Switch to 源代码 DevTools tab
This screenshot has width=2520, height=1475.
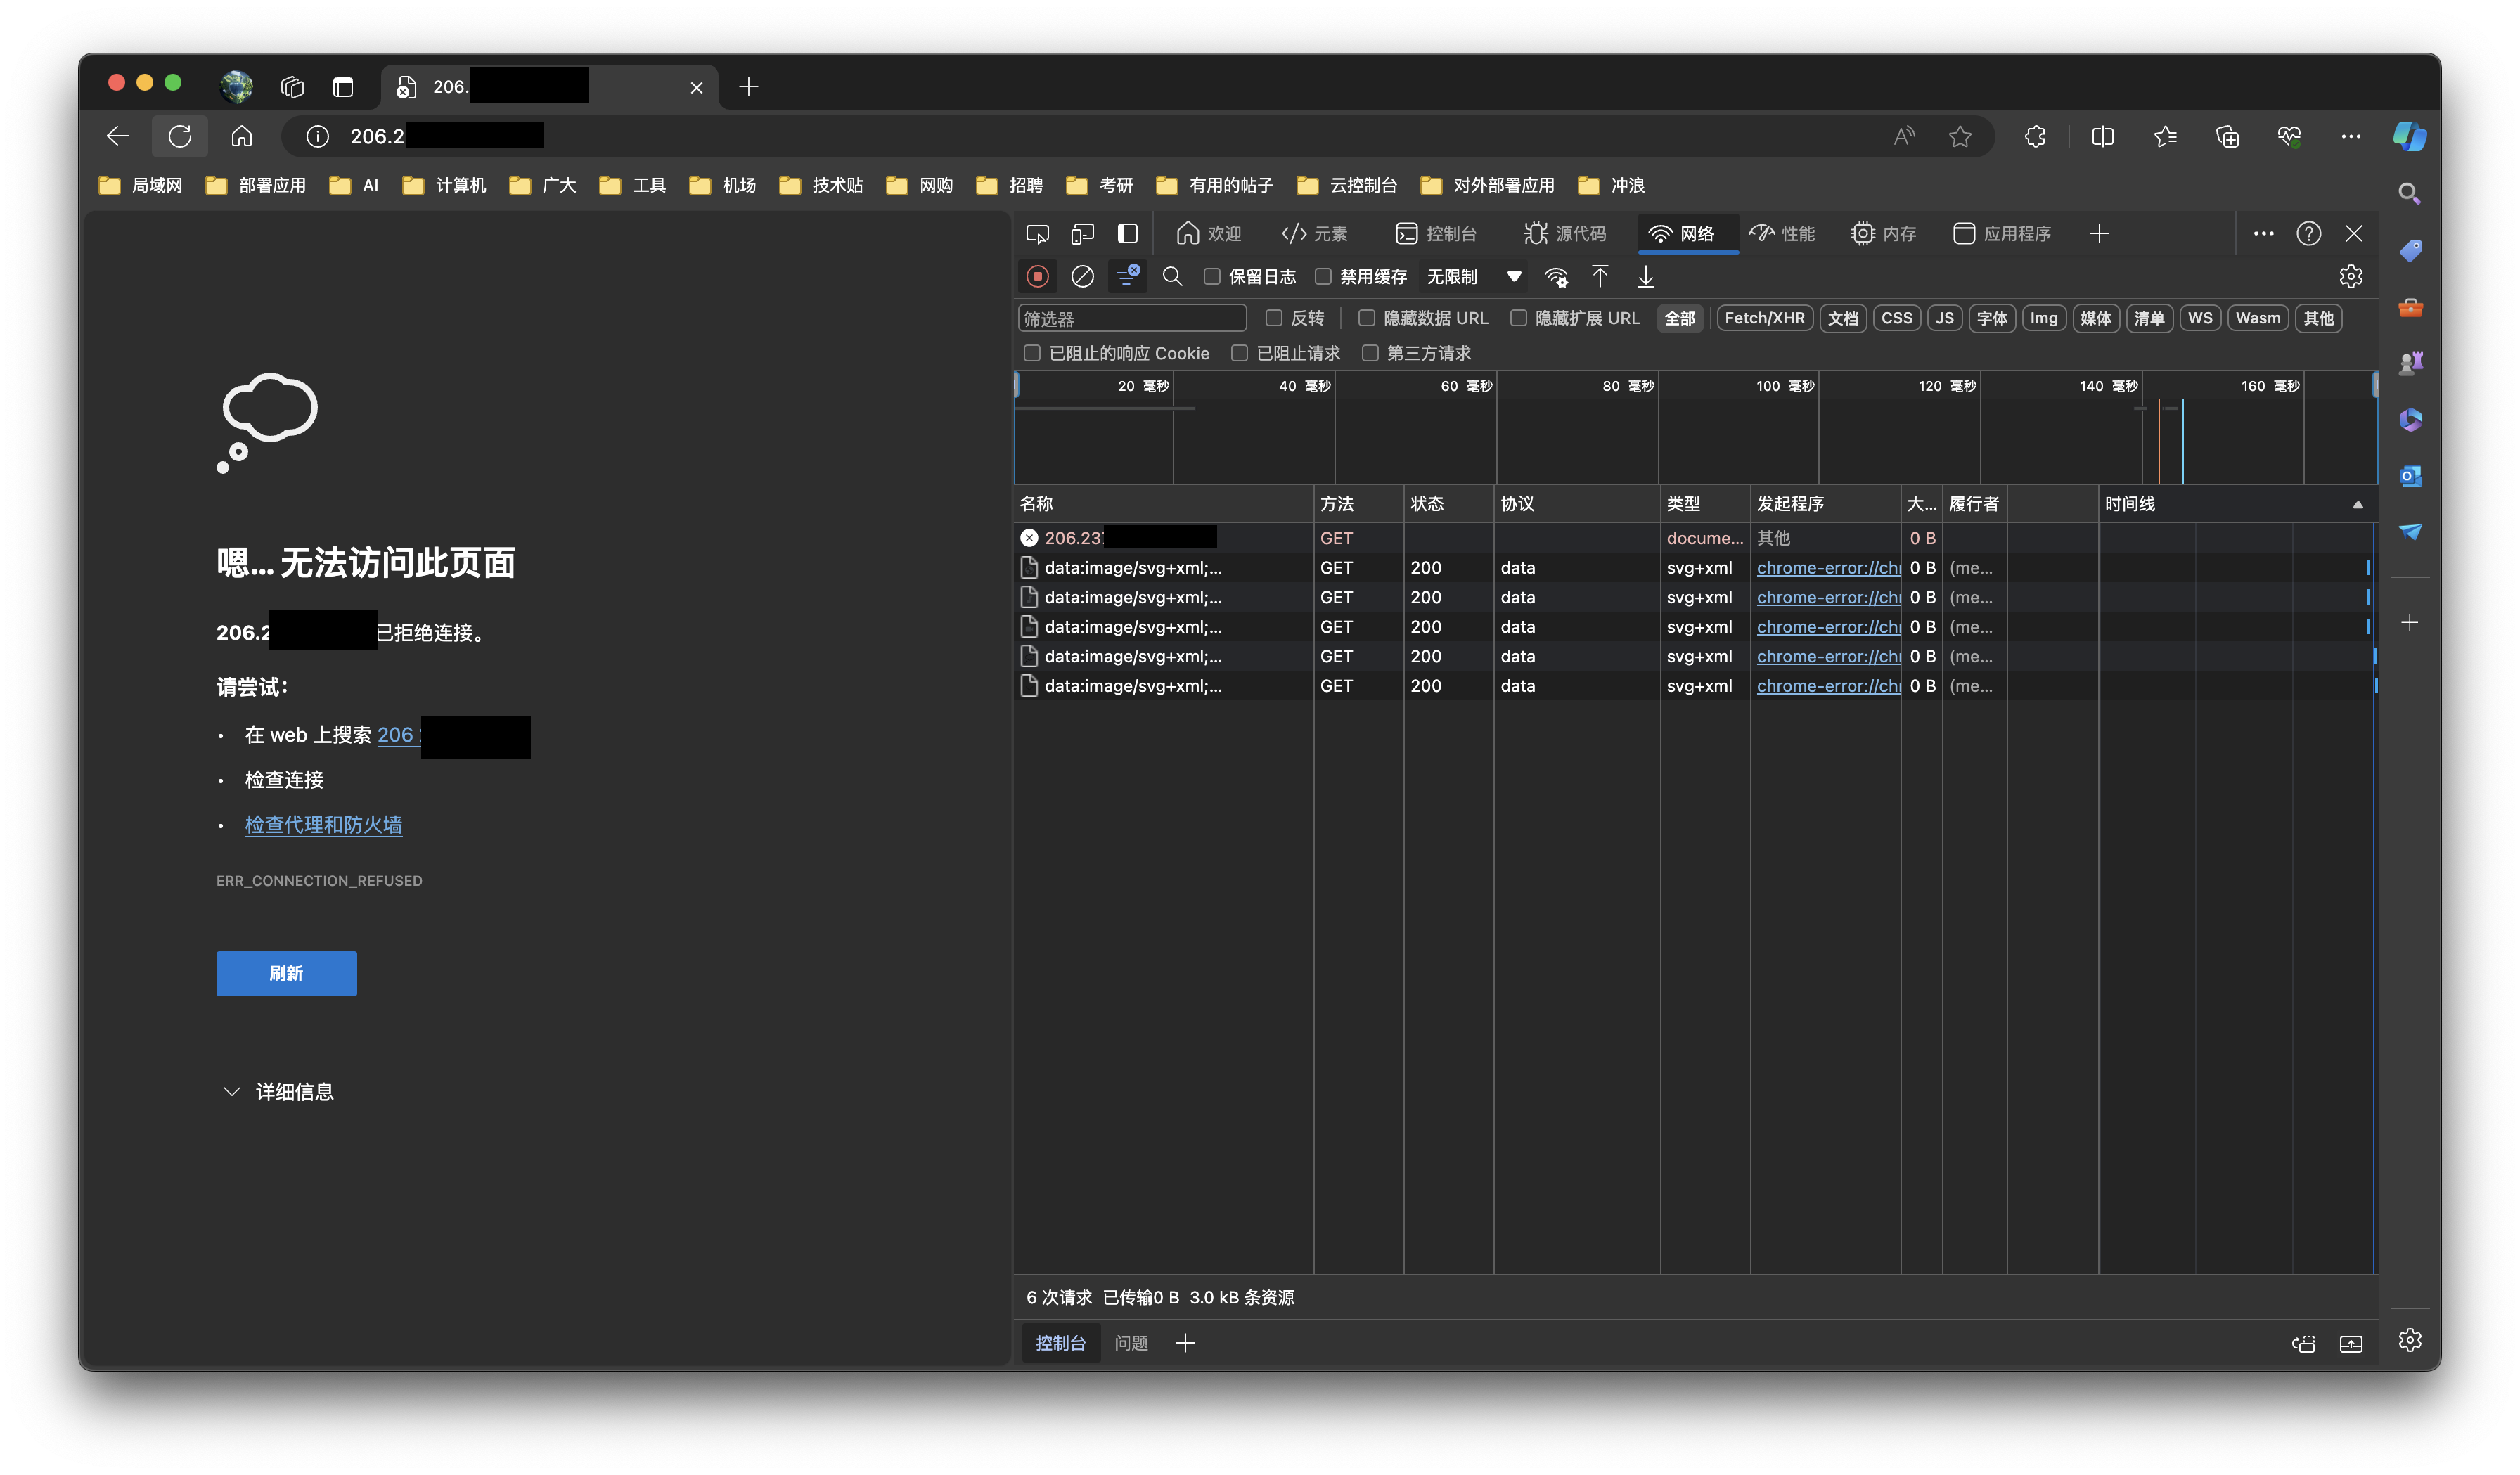pos(1565,233)
